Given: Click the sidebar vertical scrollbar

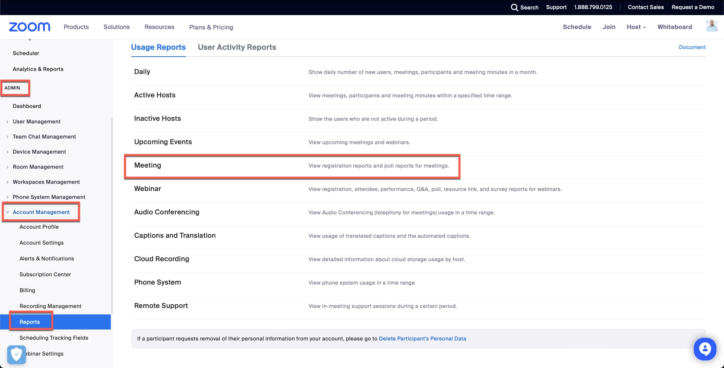Looking at the screenshot, I should click(x=112, y=215).
